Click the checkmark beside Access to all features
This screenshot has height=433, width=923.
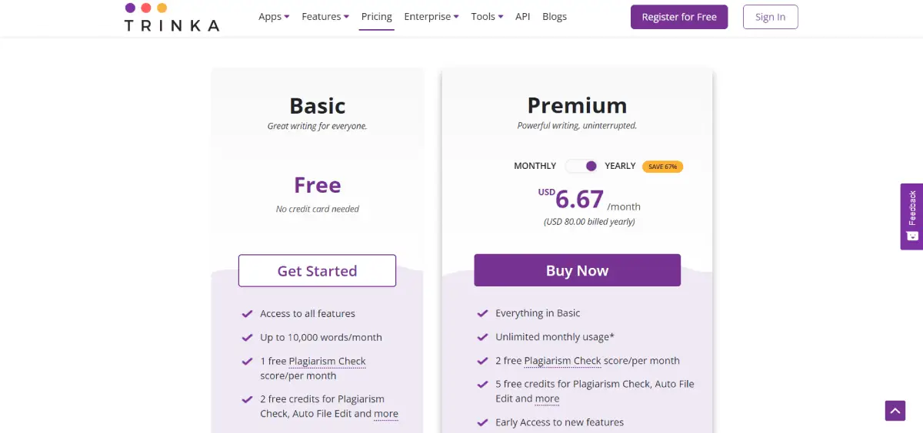tap(248, 314)
